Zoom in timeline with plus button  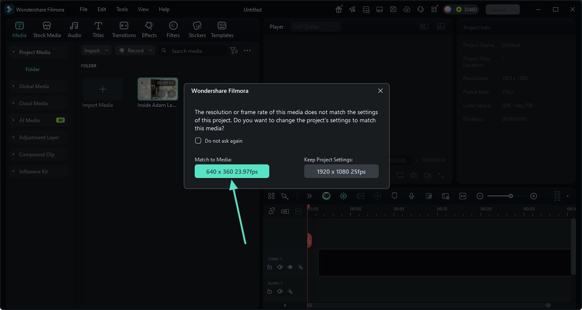(533, 196)
